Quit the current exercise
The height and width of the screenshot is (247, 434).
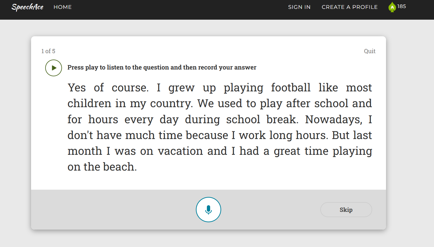pos(369,51)
